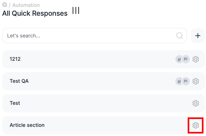Open settings gear for Test row

click(196, 103)
